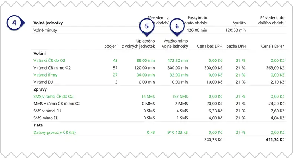Select the 'Zprávy' section heading
Viewport: 293px width, 159px height.
[x=41, y=89]
